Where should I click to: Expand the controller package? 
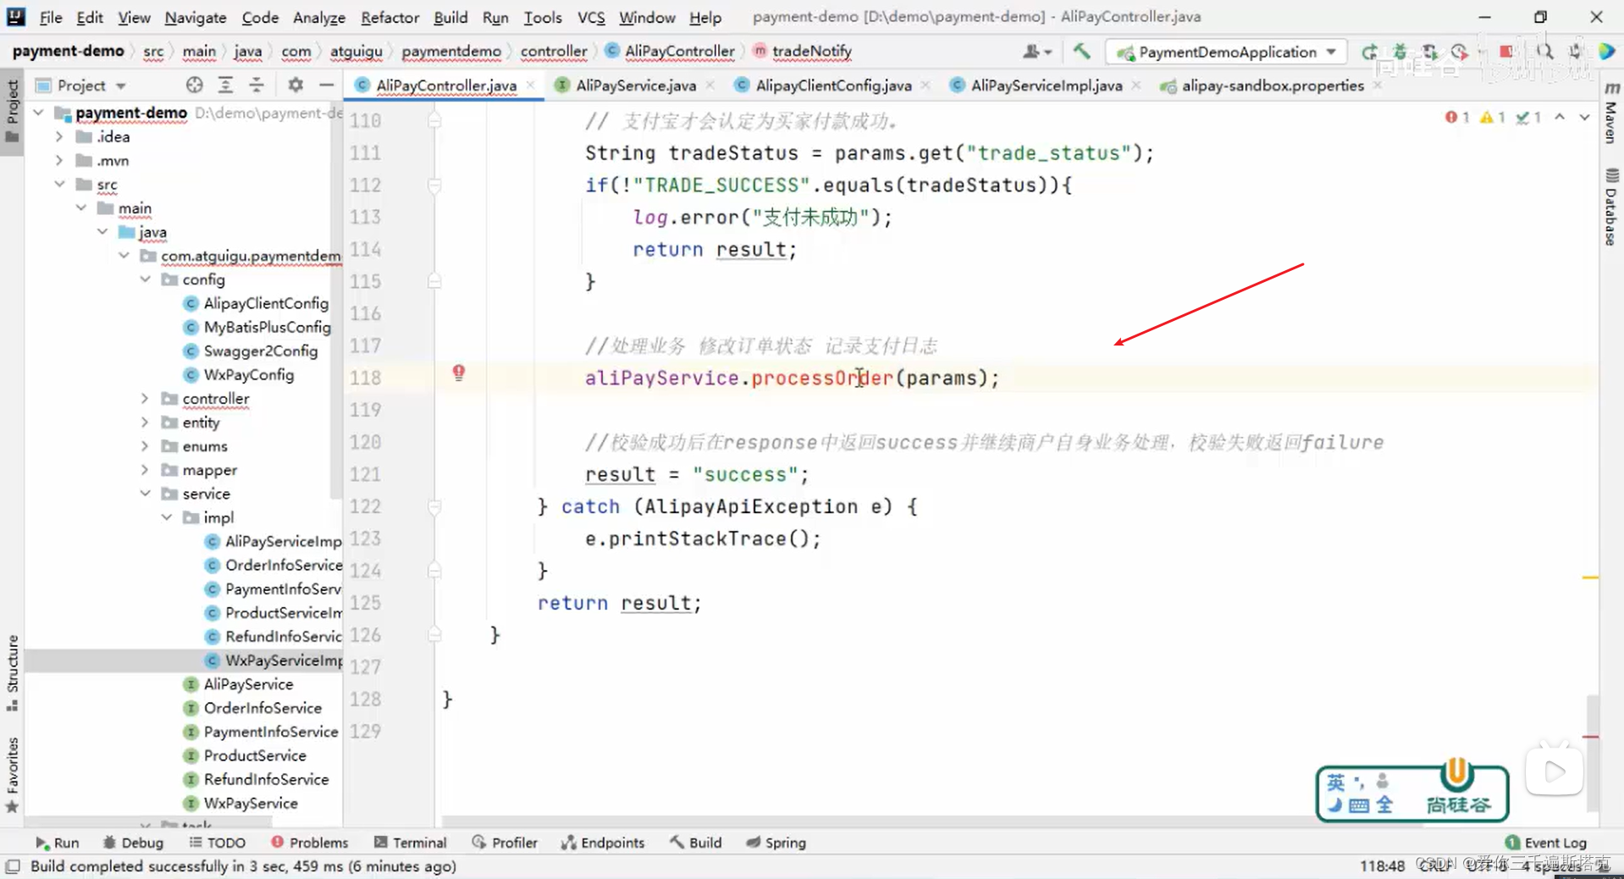tap(145, 398)
